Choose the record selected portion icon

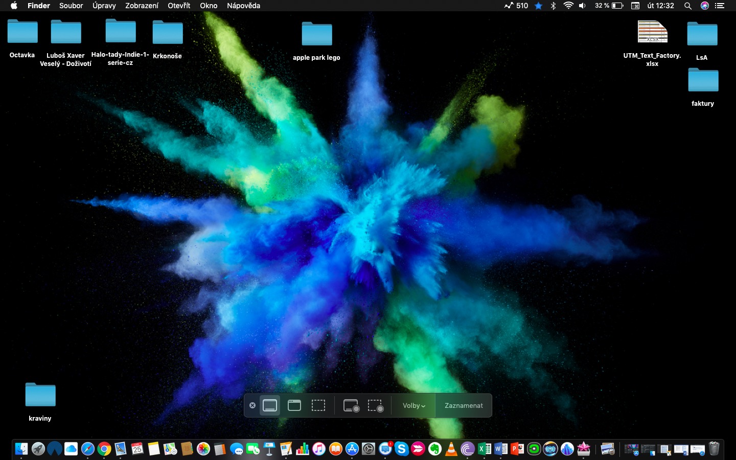click(x=376, y=405)
